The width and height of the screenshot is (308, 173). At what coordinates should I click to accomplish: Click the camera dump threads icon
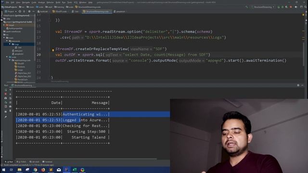(6, 98)
